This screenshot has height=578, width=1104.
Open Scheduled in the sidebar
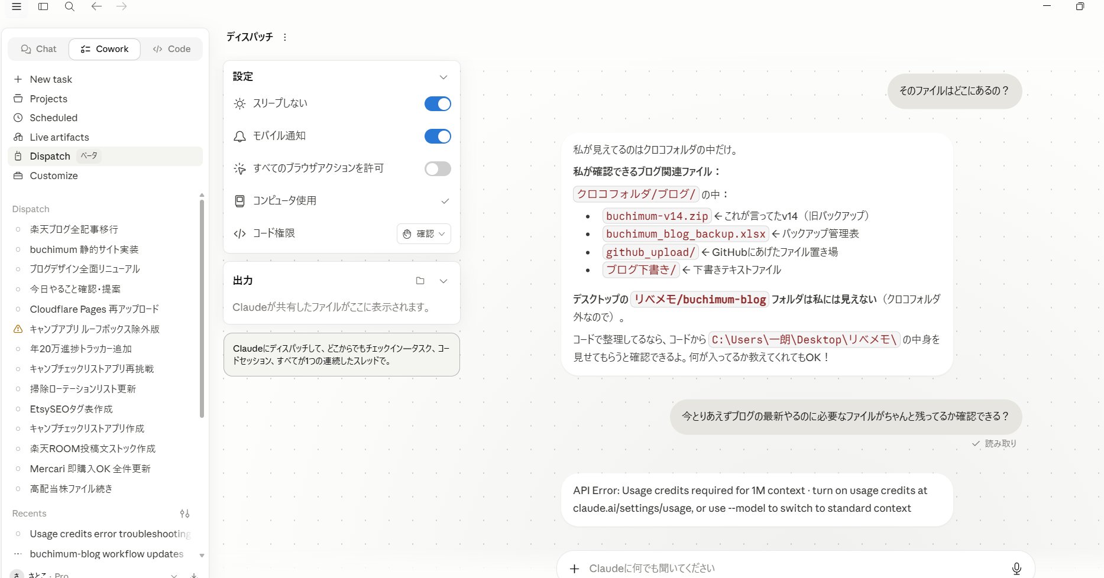(x=105, y=118)
